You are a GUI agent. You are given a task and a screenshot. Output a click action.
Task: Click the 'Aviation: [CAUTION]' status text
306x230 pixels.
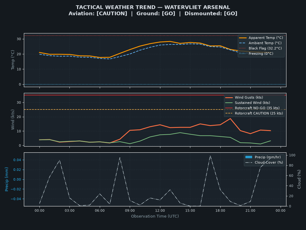point(98,13)
